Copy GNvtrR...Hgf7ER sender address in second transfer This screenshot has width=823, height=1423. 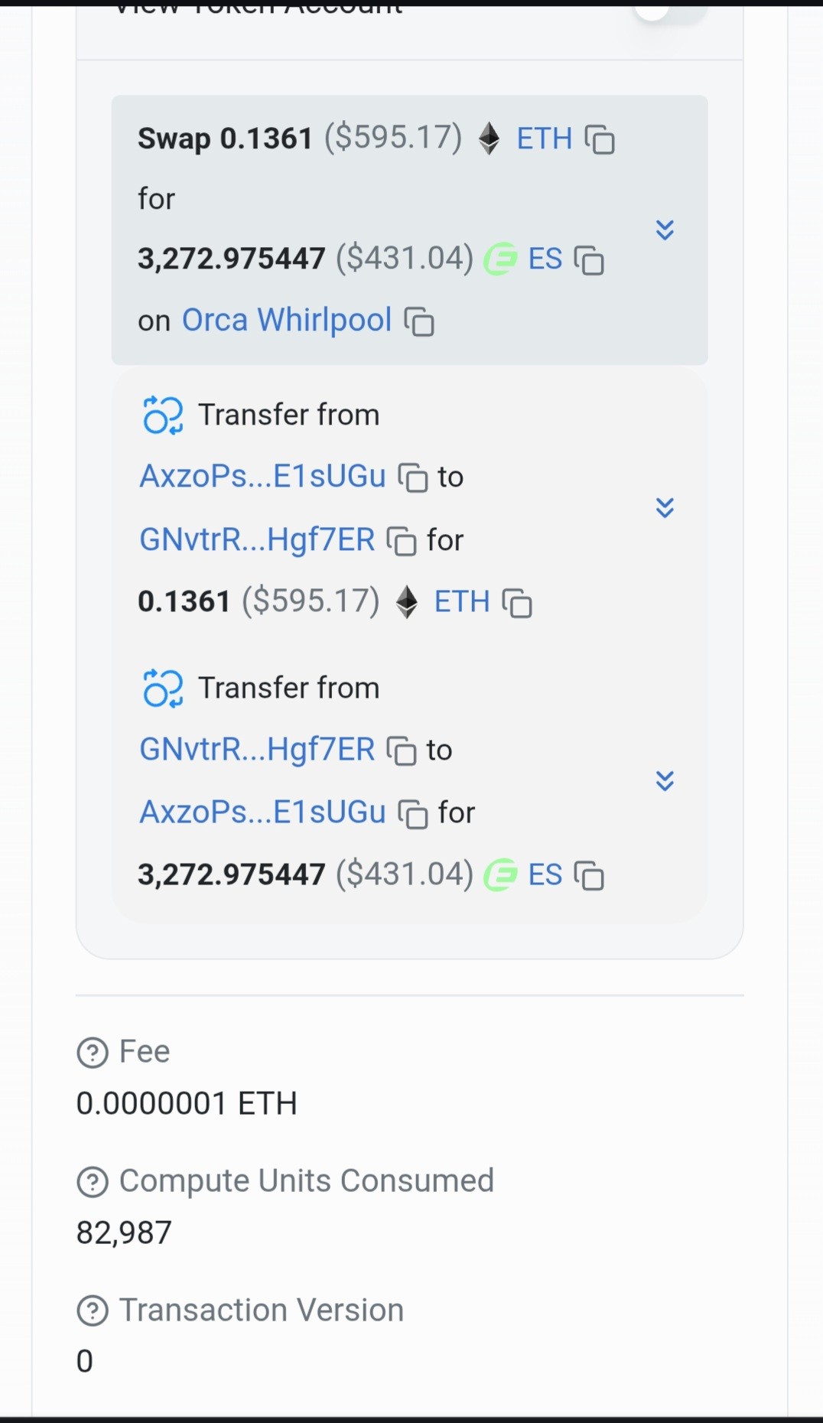coord(402,751)
